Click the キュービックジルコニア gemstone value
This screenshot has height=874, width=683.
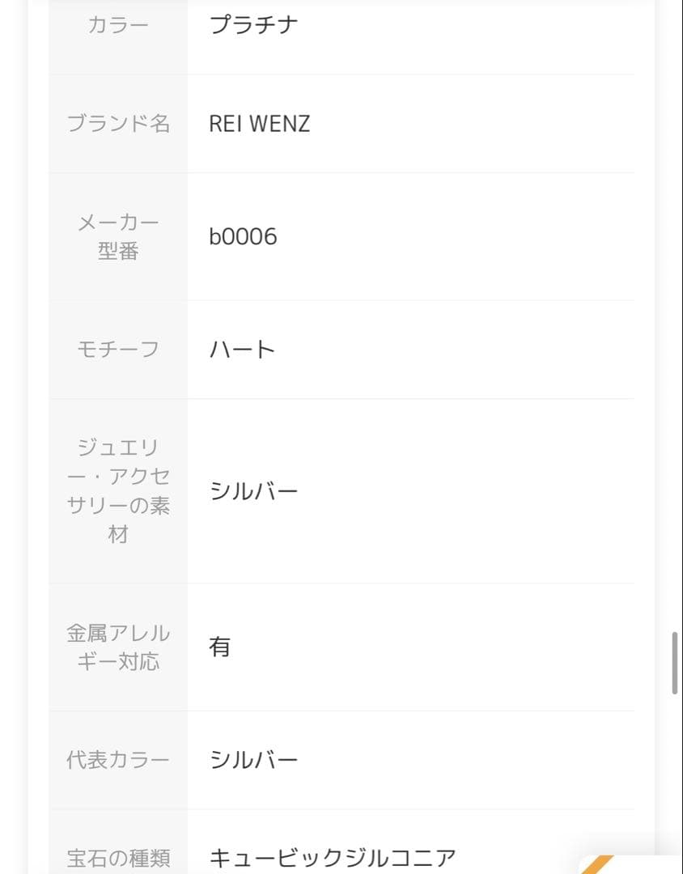coord(333,857)
